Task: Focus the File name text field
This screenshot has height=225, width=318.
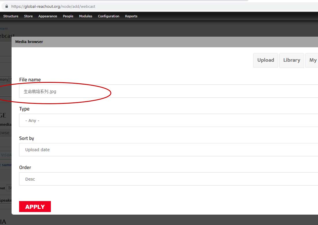Action: 169,91
